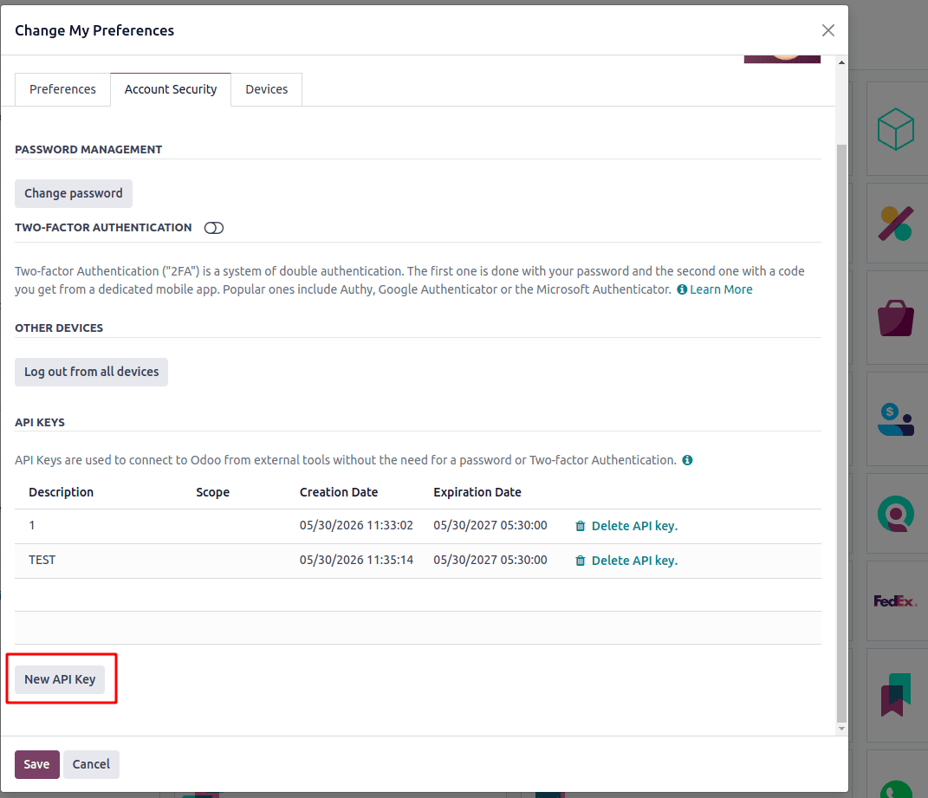Click the OTHER DEVICES section heading
This screenshot has height=798, width=928.
(59, 328)
